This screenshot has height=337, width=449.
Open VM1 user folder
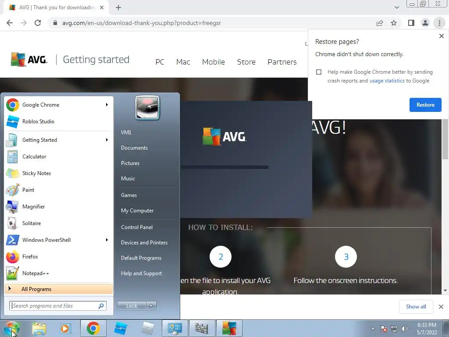point(126,133)
